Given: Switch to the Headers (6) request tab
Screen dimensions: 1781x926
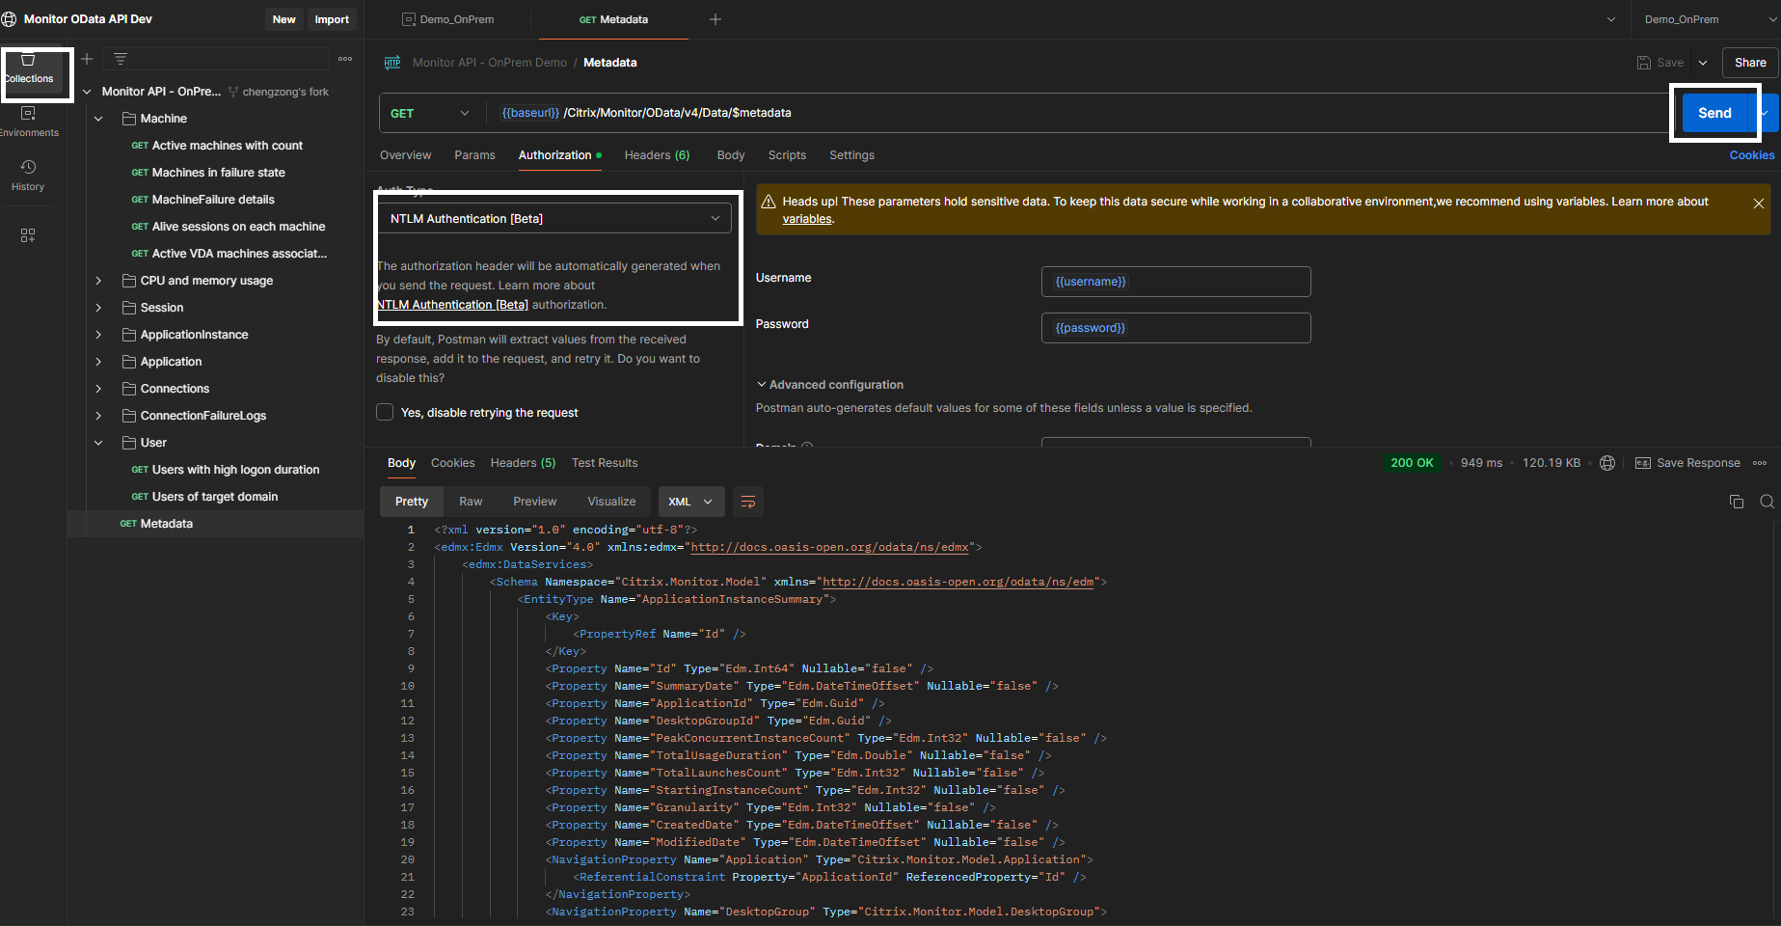Looking at the screenshot, I should click(x=657, y=155).
